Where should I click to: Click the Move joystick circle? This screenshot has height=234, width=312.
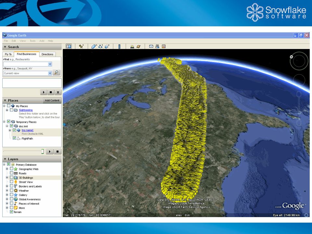tap(299, 80)
